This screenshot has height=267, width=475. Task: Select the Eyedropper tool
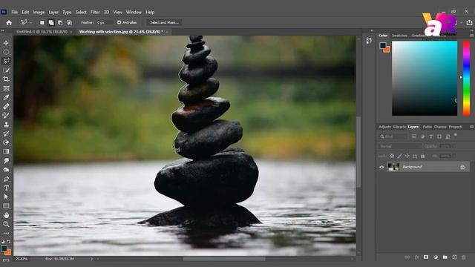pos(6,97)
